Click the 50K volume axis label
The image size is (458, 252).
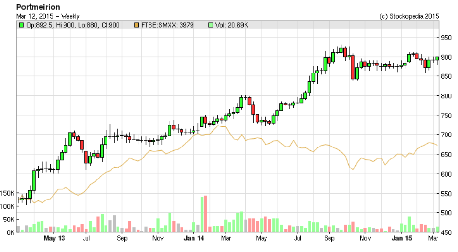[x=9, y=220]
